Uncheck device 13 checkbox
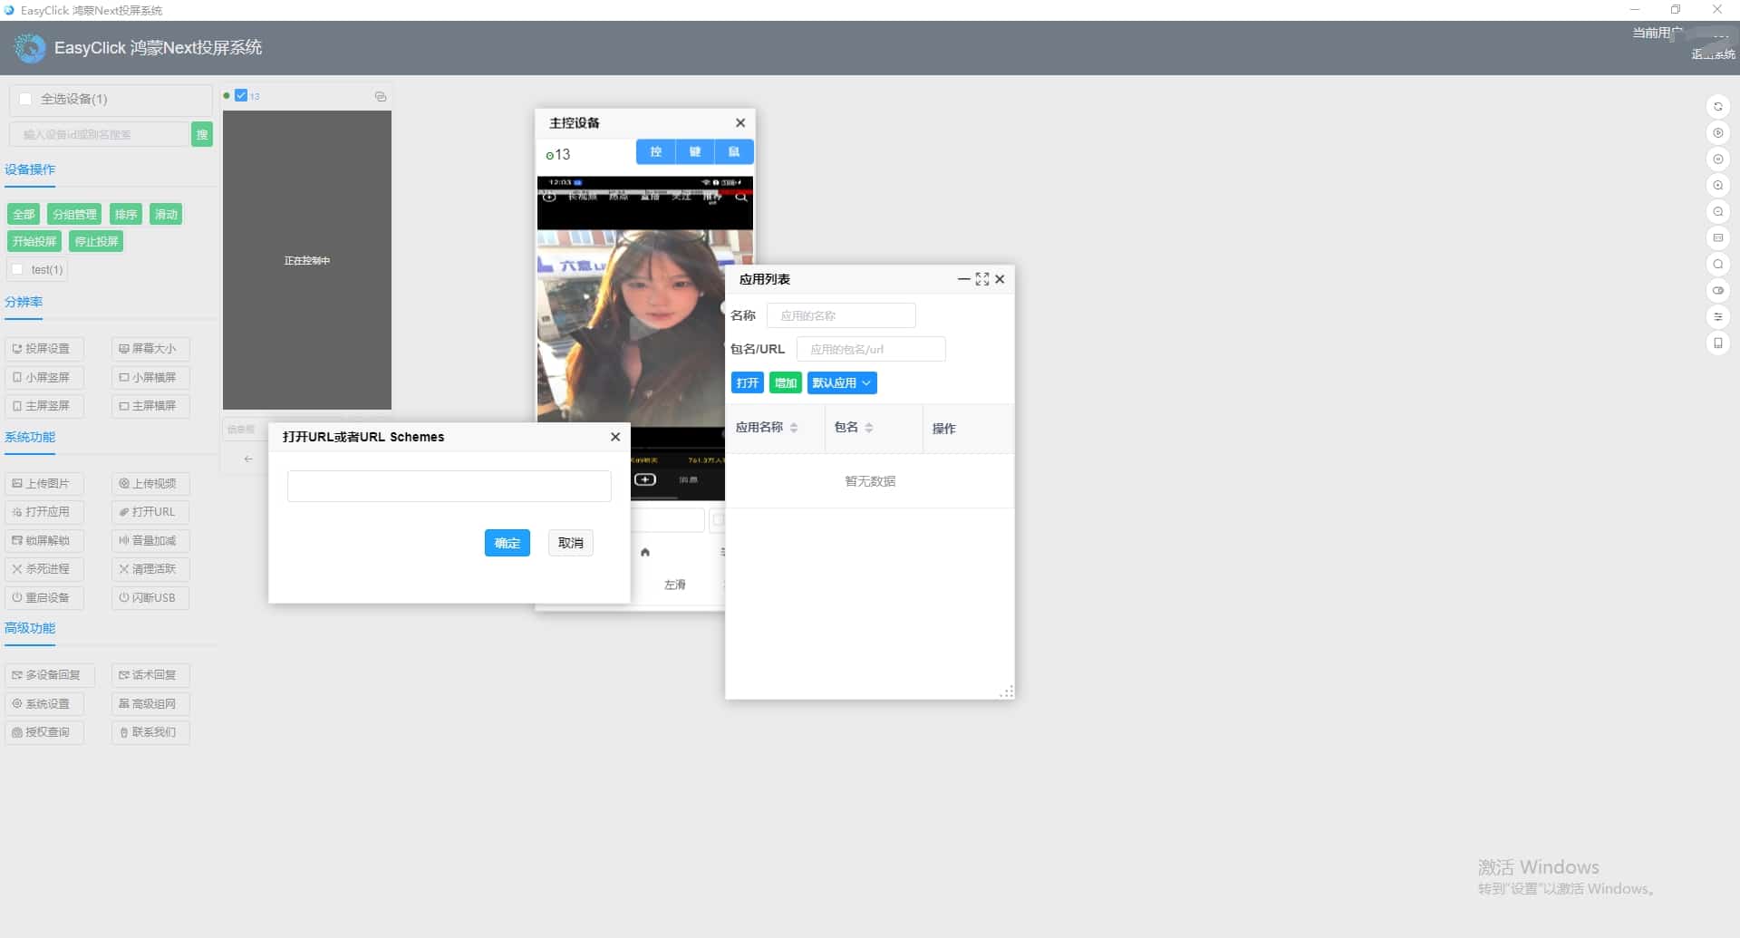 click(241, 95)
